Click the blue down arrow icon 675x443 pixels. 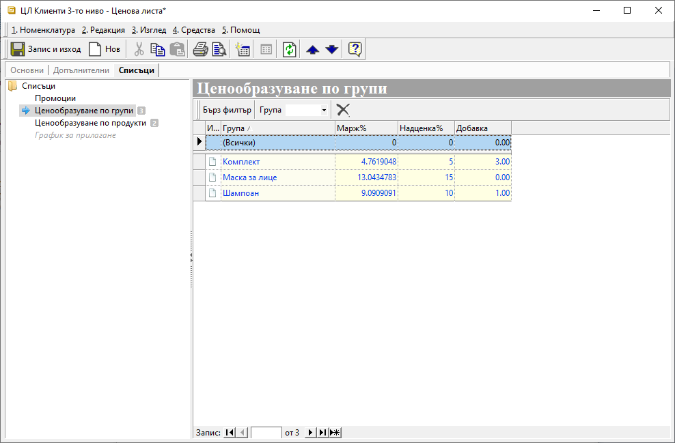click(331, 49)
